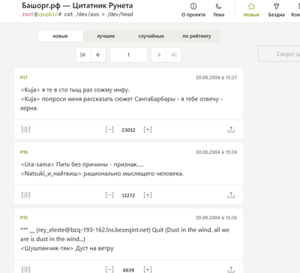
Task: Click quote #16 timestamp '30.08.2004 в 15:36'
Action: [x=216, y=152]
